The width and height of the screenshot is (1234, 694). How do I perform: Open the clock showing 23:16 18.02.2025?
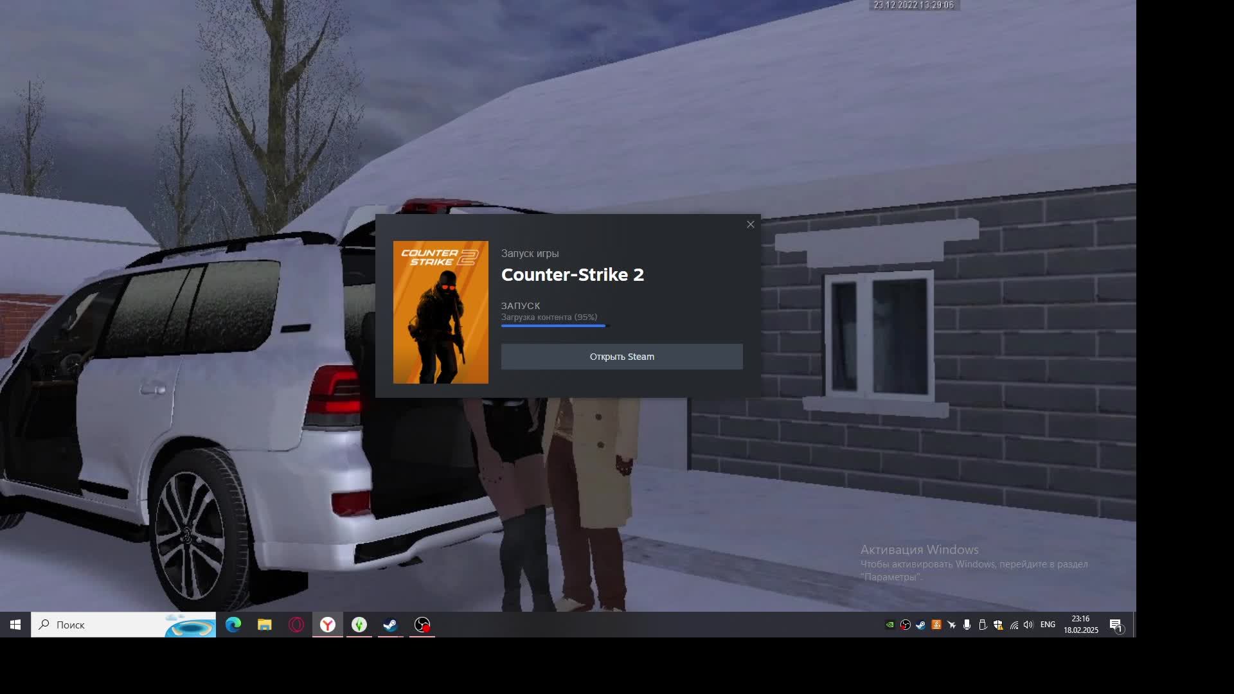point(1081,625)
